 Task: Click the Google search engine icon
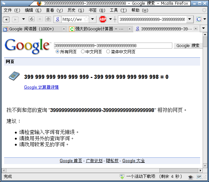tap(199, 19)
